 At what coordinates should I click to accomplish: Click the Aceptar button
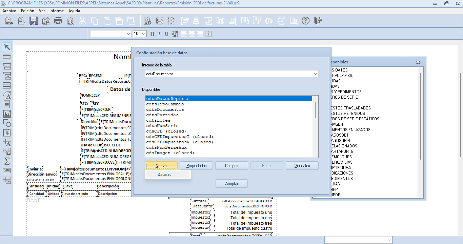pyautogui.click(x=232, y=184)
